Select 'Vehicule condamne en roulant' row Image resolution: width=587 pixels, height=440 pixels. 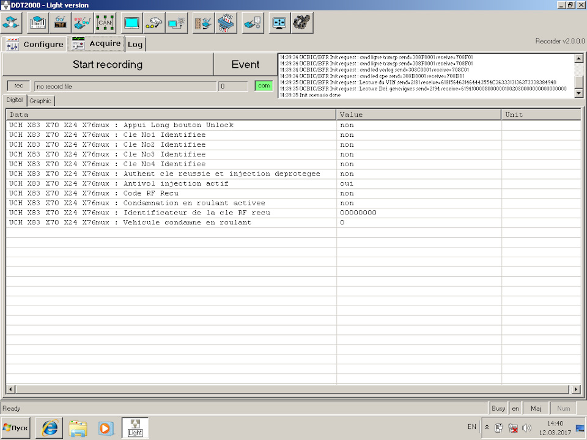pos(293,222)
